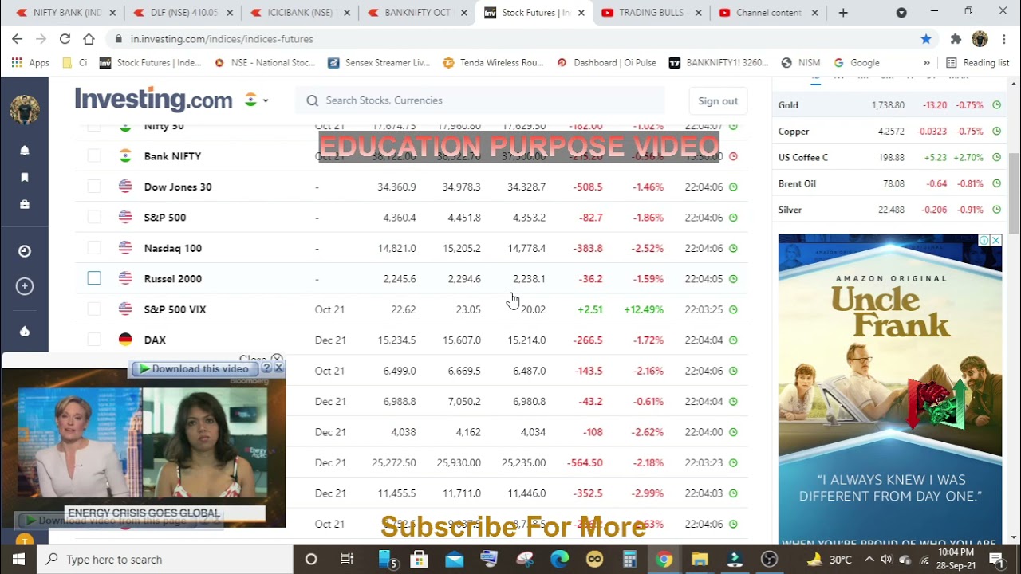This screenshot has width=1021, height=574.
Task: Click the Search Stocks, Currencies field
Action: (479, 100)
